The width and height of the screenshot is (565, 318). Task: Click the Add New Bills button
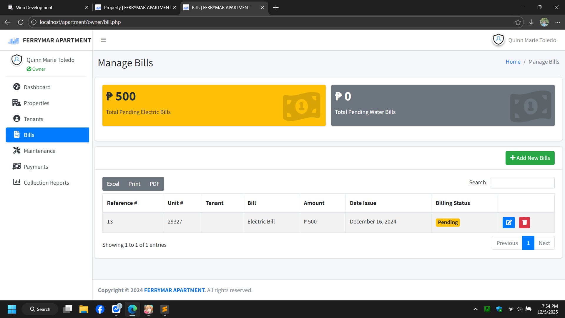530,158
